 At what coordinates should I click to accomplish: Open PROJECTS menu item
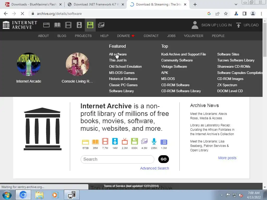(83, 36)
